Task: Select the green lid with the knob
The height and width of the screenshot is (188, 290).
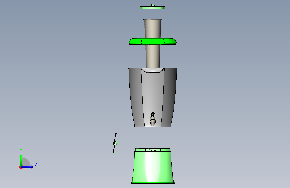Action: tap(153, 7)
